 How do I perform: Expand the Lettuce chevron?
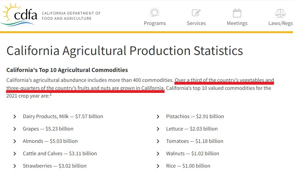tap(158, 129)
